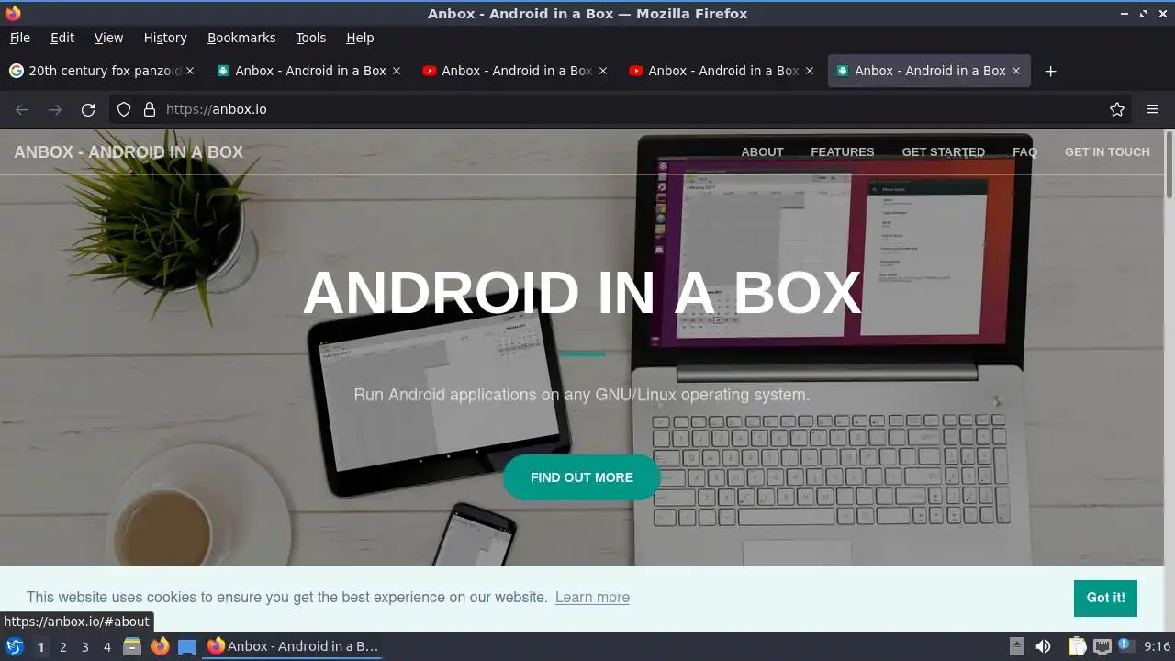The width and height of the screenshot is (1175, 661).
Task: Reload the anbox.io page
Action: point(88,109)
